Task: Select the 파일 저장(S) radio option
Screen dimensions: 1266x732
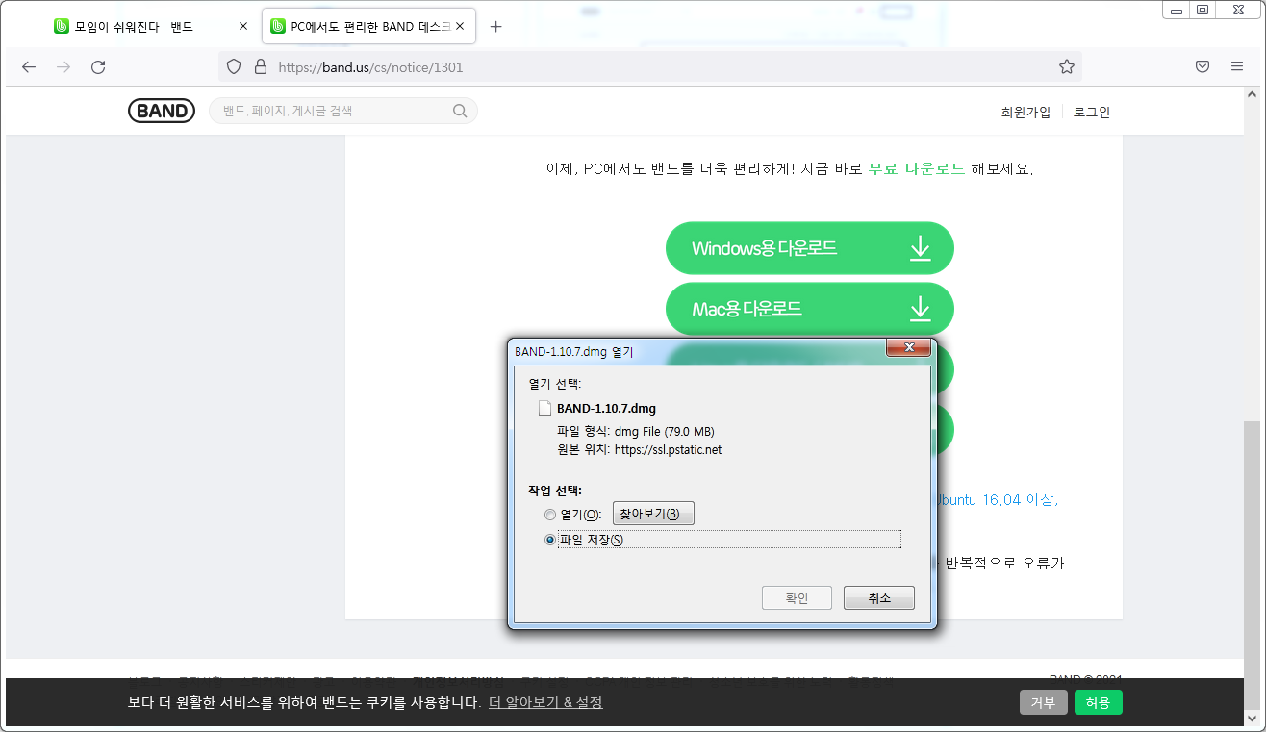Action: pos(550,540)
